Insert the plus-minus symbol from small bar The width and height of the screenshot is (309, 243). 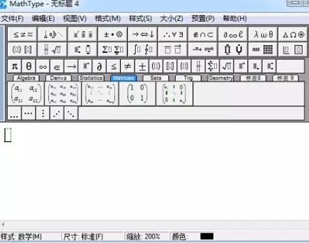pos(142,66)
